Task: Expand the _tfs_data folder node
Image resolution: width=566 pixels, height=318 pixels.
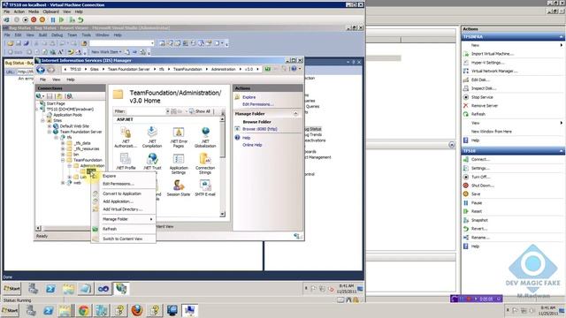Action: pyautogui.click(x=63, y=143)
